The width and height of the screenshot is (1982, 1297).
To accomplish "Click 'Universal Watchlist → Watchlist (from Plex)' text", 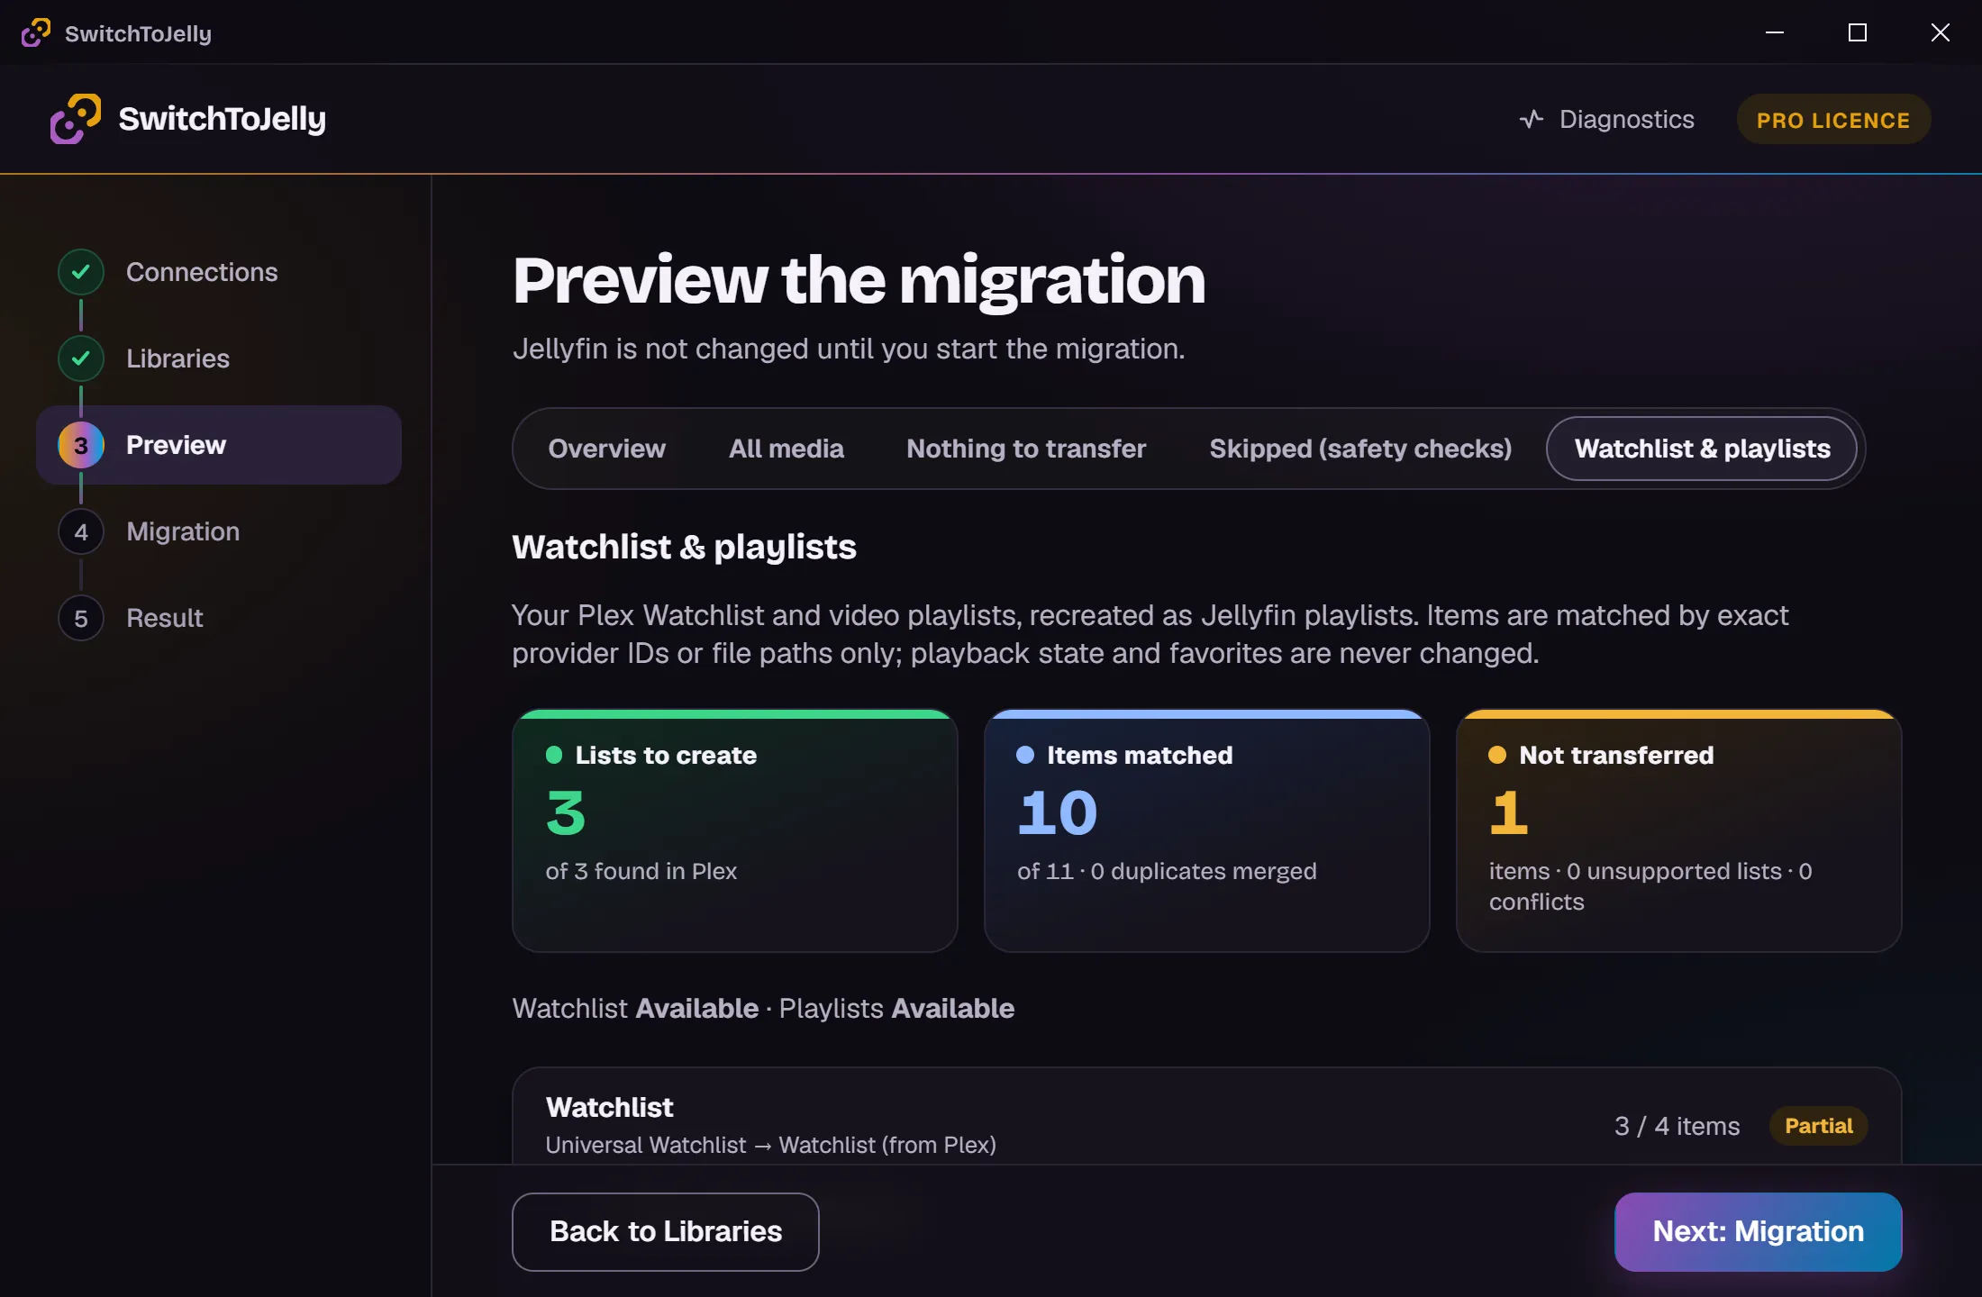I will coord(770,1145).
